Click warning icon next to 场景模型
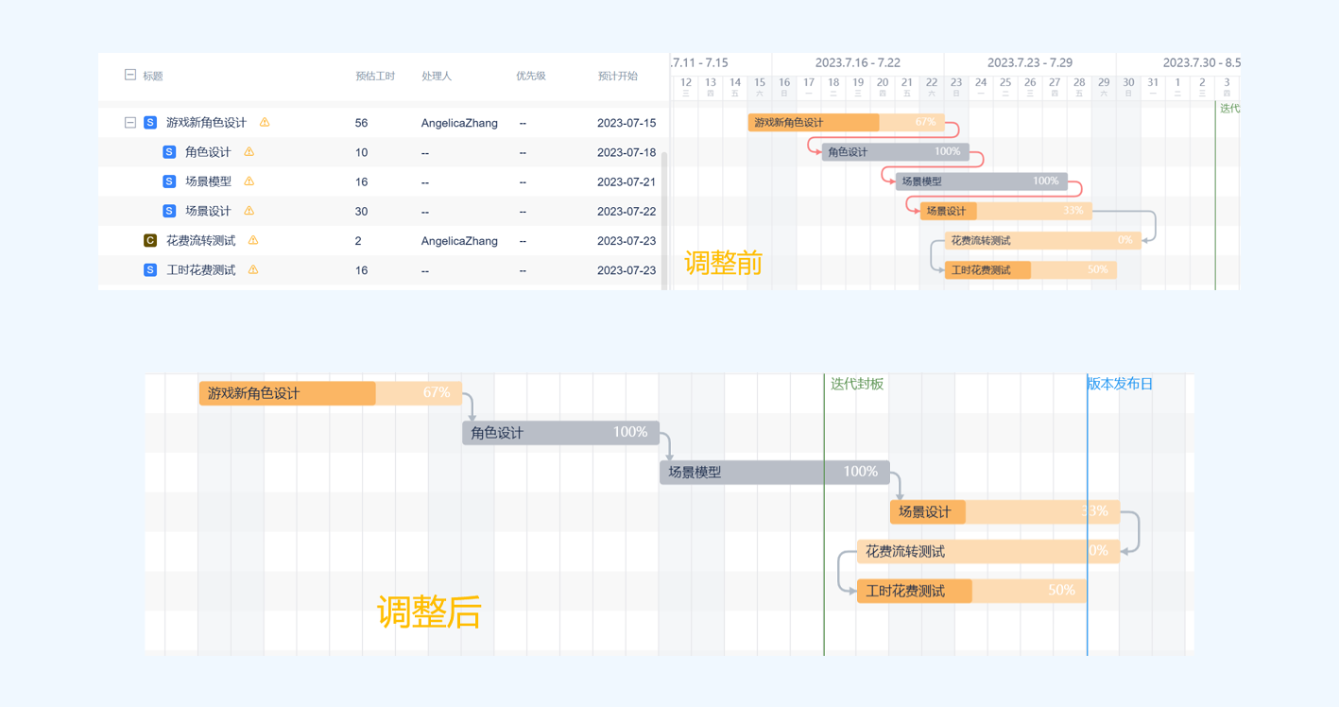This screenshot has height=707, width=1339. pos(249,181)
